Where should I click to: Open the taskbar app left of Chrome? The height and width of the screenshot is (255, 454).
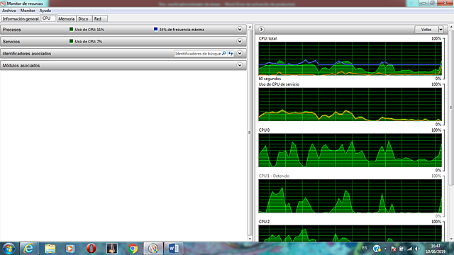(x=112, y=249)
